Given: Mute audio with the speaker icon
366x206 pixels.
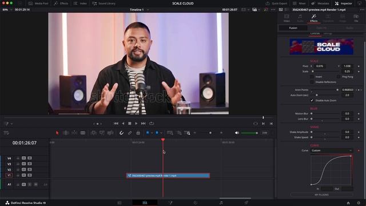Looking at the screenshot, I should pyautogui.click(x=237, y=133).
